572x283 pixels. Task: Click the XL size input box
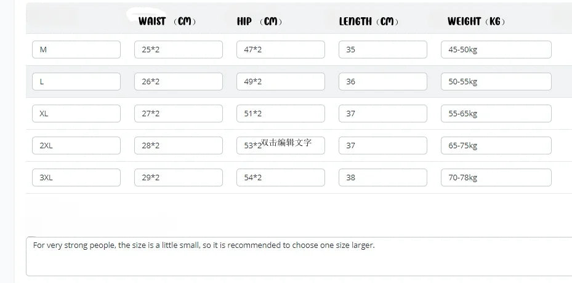(x=76, y=113)
